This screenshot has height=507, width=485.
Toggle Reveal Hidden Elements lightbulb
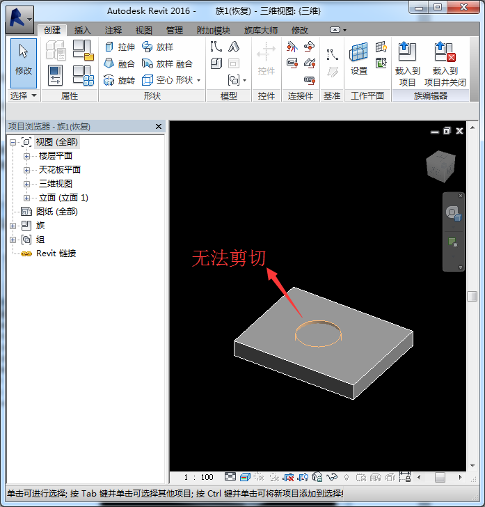347,477
